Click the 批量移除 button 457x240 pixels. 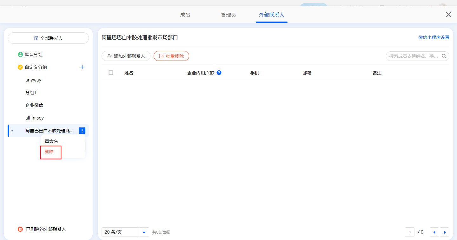pos(171,56)
